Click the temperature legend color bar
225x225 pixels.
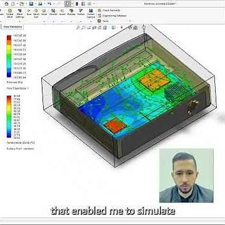coord(9,117)
